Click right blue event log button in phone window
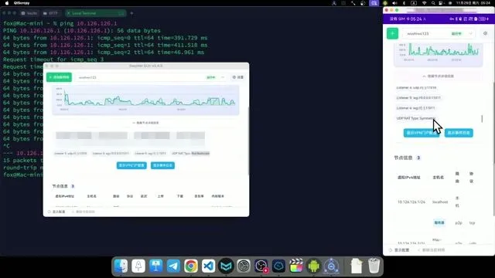This screenshot has height=278, width=495. click(x=459, y=133)
